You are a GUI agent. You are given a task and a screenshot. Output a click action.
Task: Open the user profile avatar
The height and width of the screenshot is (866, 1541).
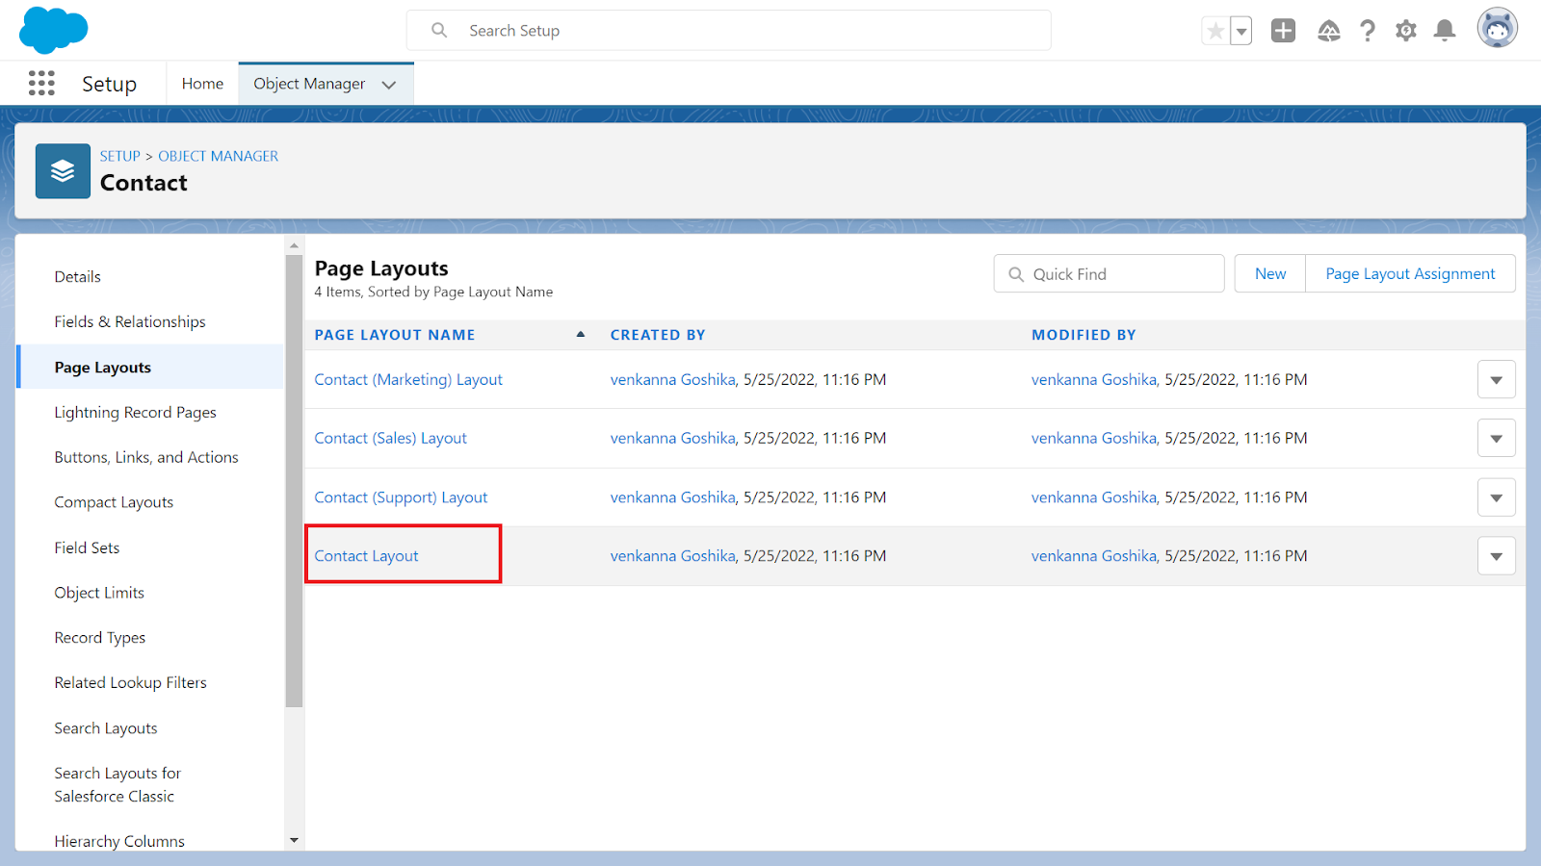coord(1498,29)
